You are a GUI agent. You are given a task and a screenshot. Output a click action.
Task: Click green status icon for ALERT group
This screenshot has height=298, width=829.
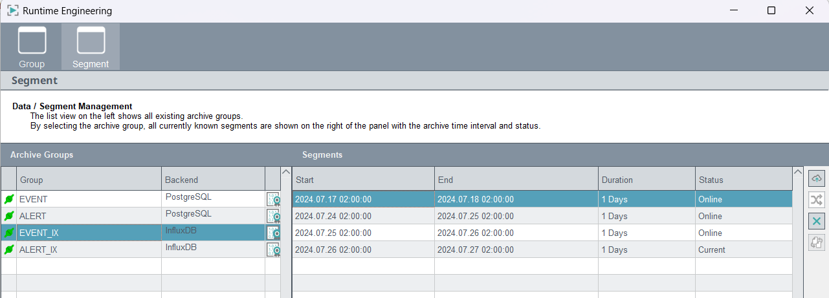[9, 216]
